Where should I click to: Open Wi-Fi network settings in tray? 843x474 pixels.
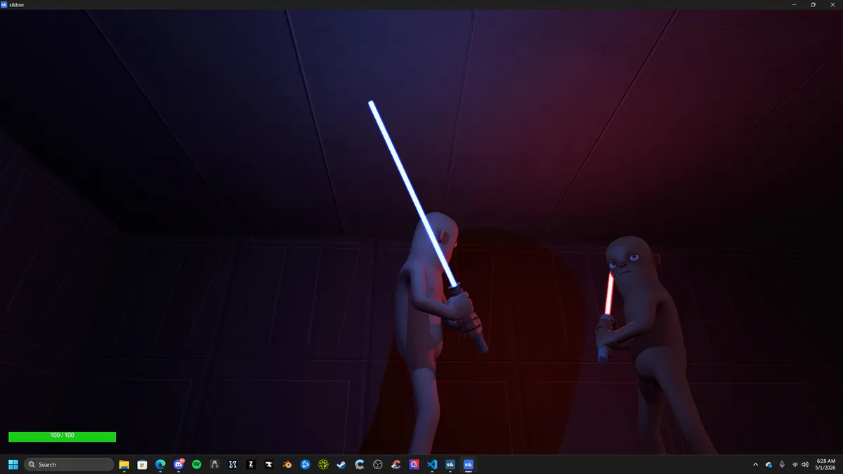pyautogui.click(x=795, y=464)
